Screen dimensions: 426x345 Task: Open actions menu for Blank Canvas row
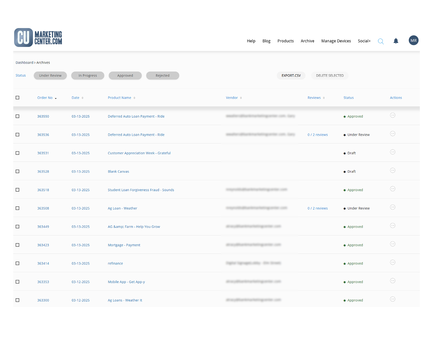point(393,170)
